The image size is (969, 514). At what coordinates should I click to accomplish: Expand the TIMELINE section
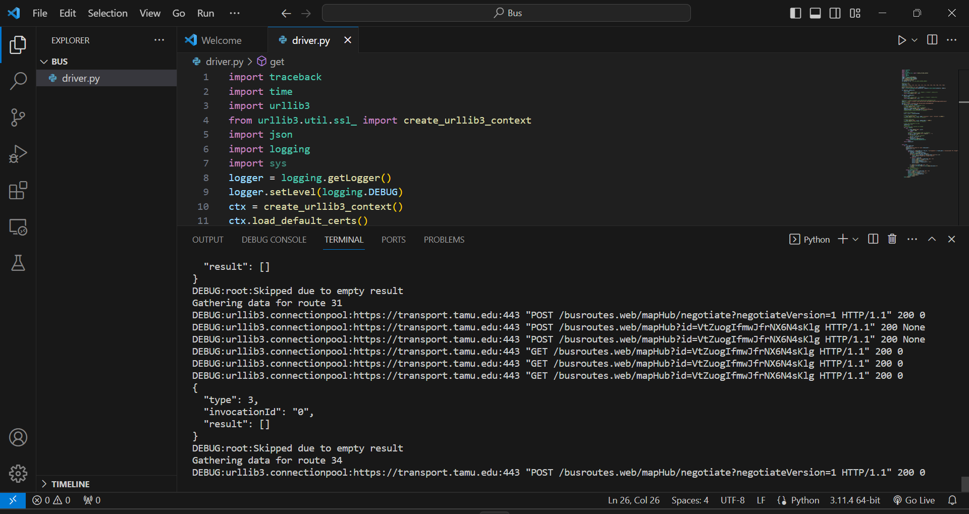106,484
